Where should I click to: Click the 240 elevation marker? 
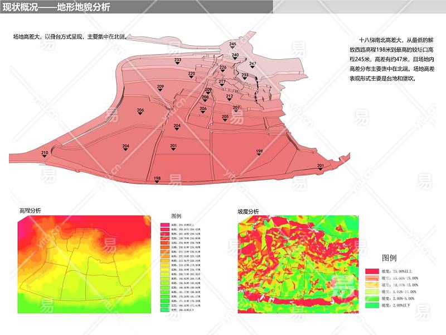point(235,60)
